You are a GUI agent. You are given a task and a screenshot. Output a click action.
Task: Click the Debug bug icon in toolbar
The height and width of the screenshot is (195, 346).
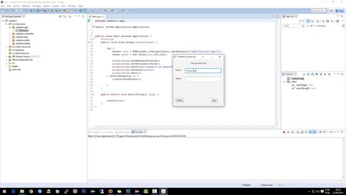pyautogui.click(x=31, y=11)
